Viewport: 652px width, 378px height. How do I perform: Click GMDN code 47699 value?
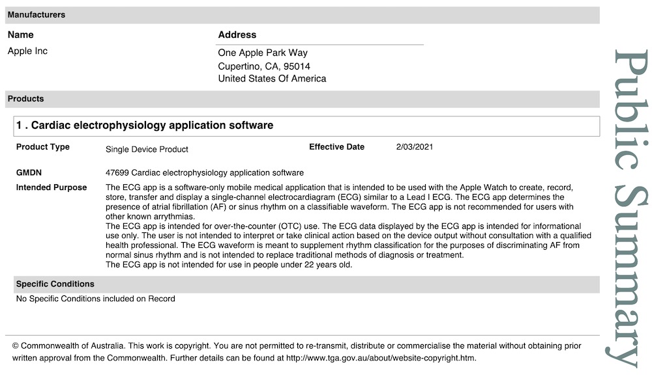(204, 173)
